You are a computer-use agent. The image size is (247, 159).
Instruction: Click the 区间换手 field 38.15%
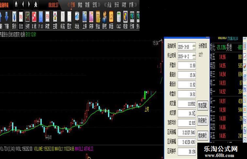187,151
